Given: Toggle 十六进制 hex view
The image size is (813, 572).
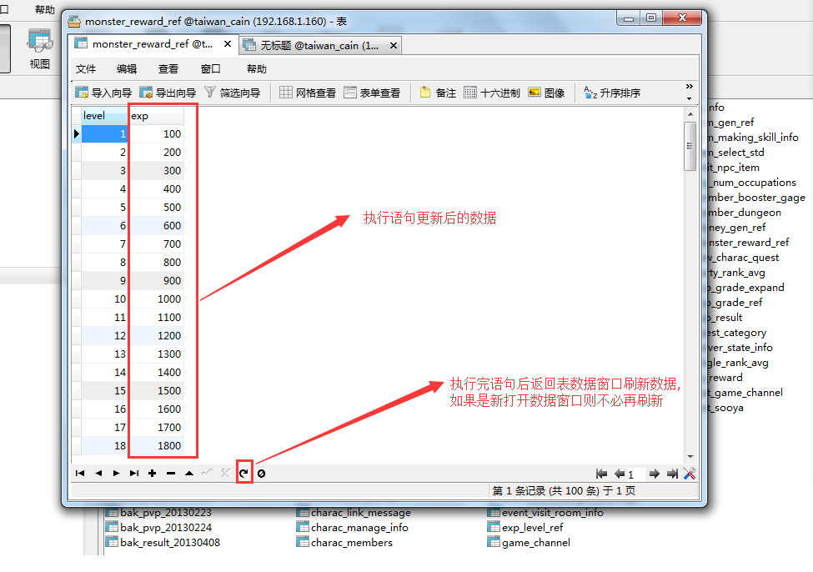Looking at the screenshot, I should point(492,93).
